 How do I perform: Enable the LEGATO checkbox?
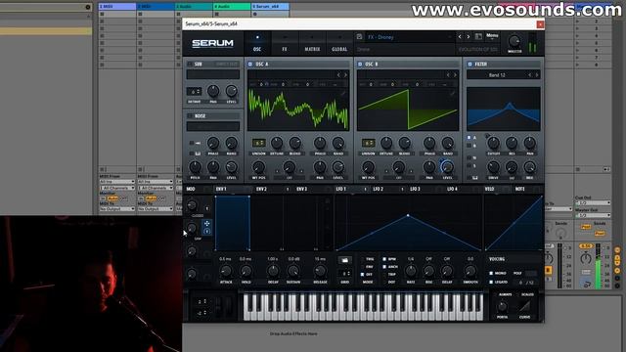click(491, 282)
